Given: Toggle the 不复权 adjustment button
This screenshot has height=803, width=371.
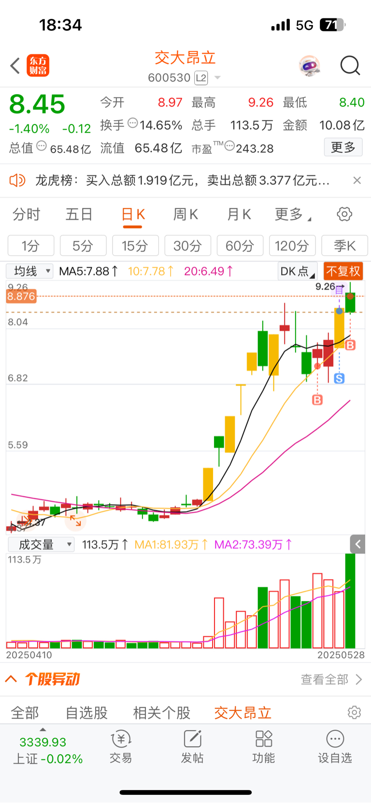Looking at the screenshot, I should point(343,271).
